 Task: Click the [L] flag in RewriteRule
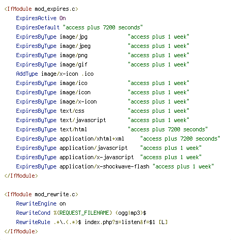(x=163, y=222)
